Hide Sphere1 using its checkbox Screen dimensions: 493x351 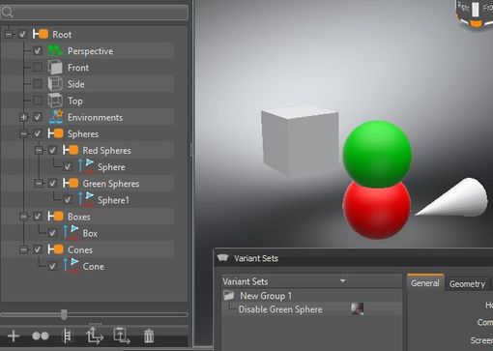68,200
